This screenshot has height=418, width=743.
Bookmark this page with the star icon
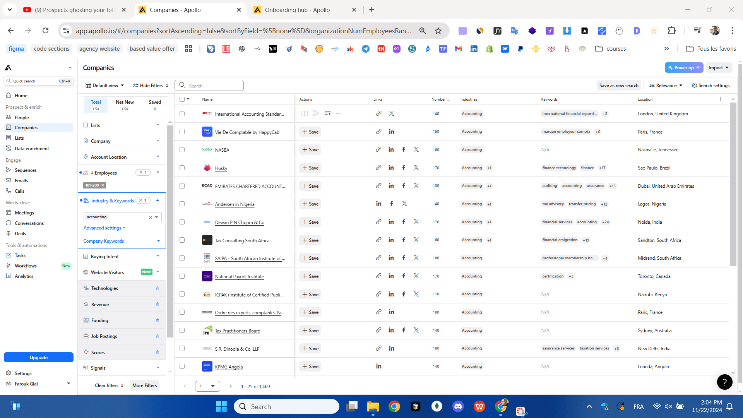pyautogui.click(x=438, y=31)
